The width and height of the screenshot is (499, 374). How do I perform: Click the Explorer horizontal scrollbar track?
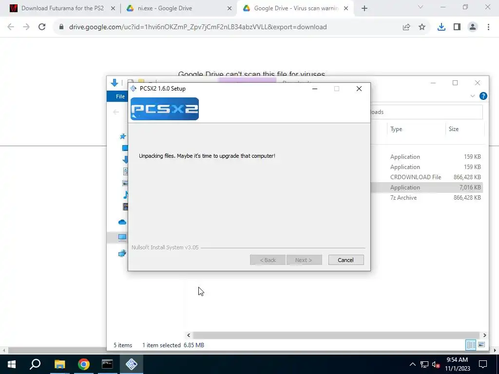(336, 335)
